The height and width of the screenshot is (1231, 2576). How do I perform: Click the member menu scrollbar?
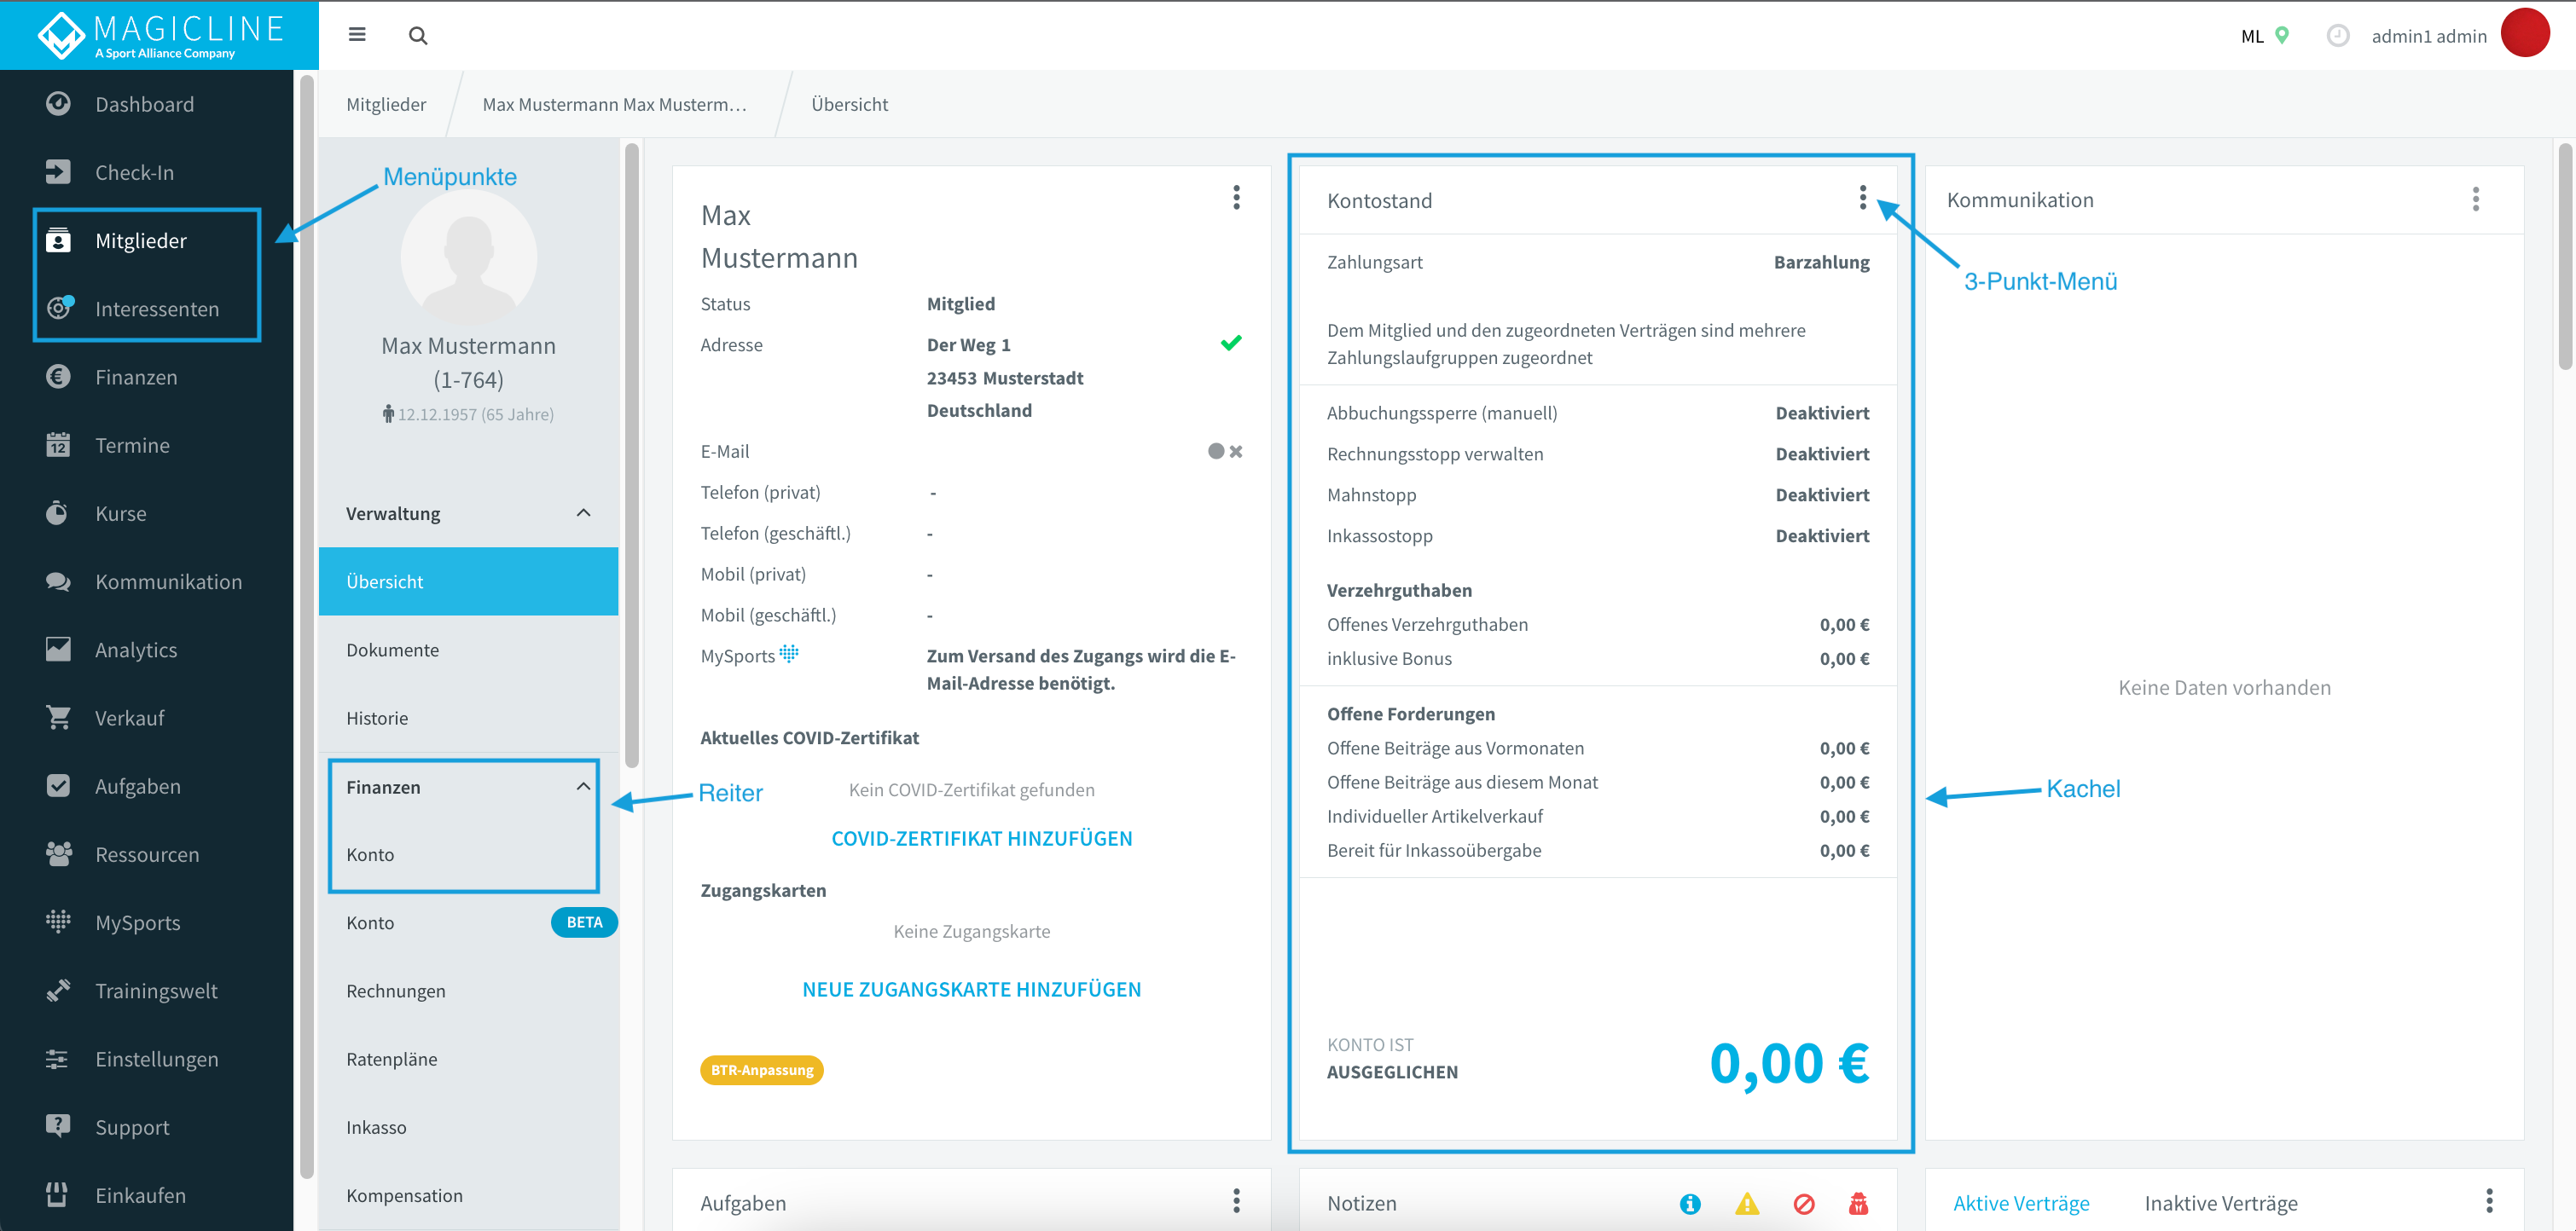631,455
